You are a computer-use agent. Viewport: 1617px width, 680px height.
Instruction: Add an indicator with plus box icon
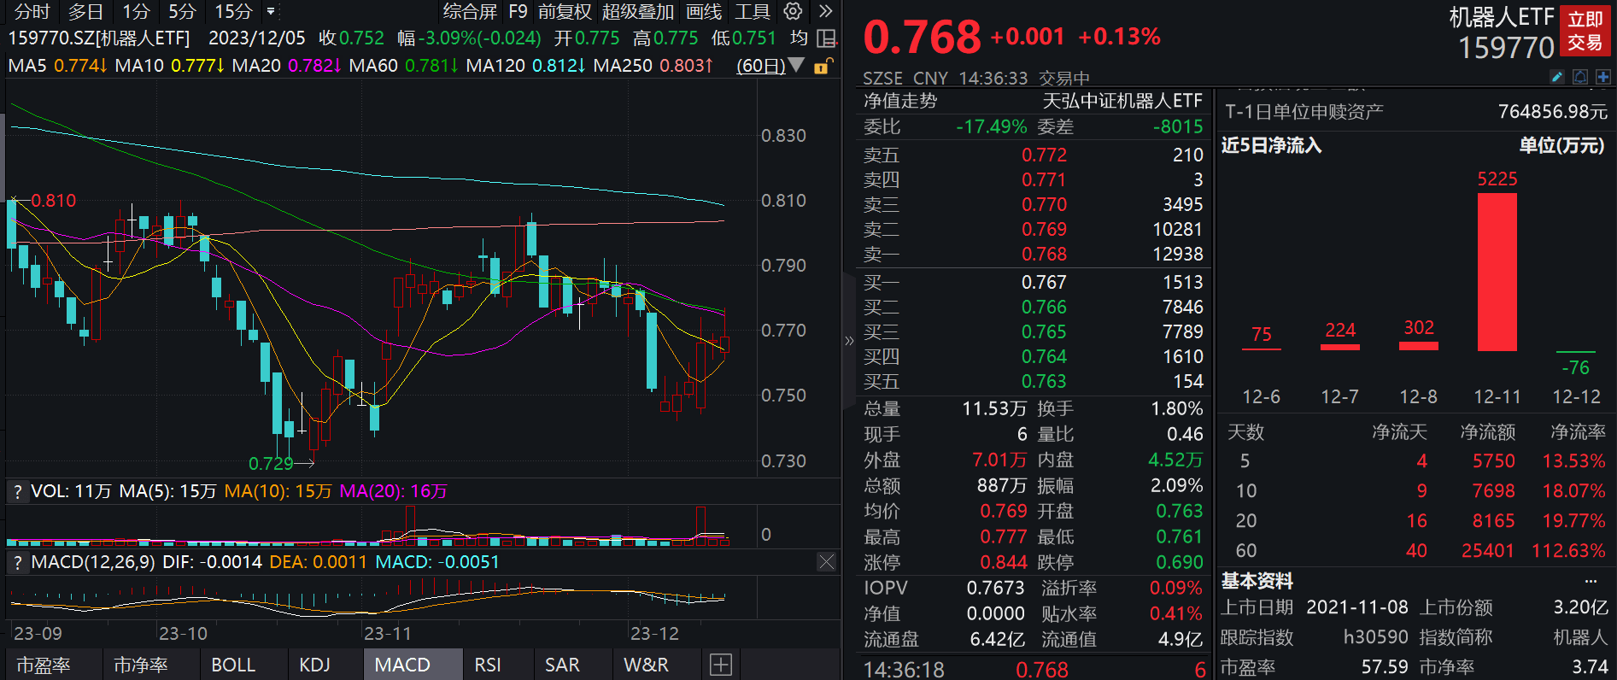(721, 665)
